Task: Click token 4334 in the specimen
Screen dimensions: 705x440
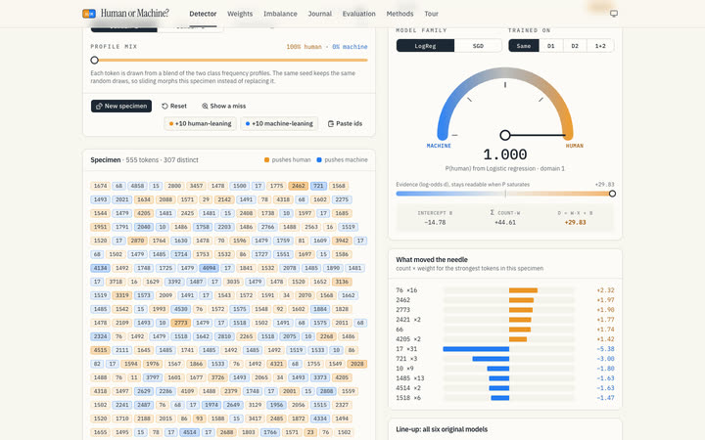Action: [x=320, y=418]
